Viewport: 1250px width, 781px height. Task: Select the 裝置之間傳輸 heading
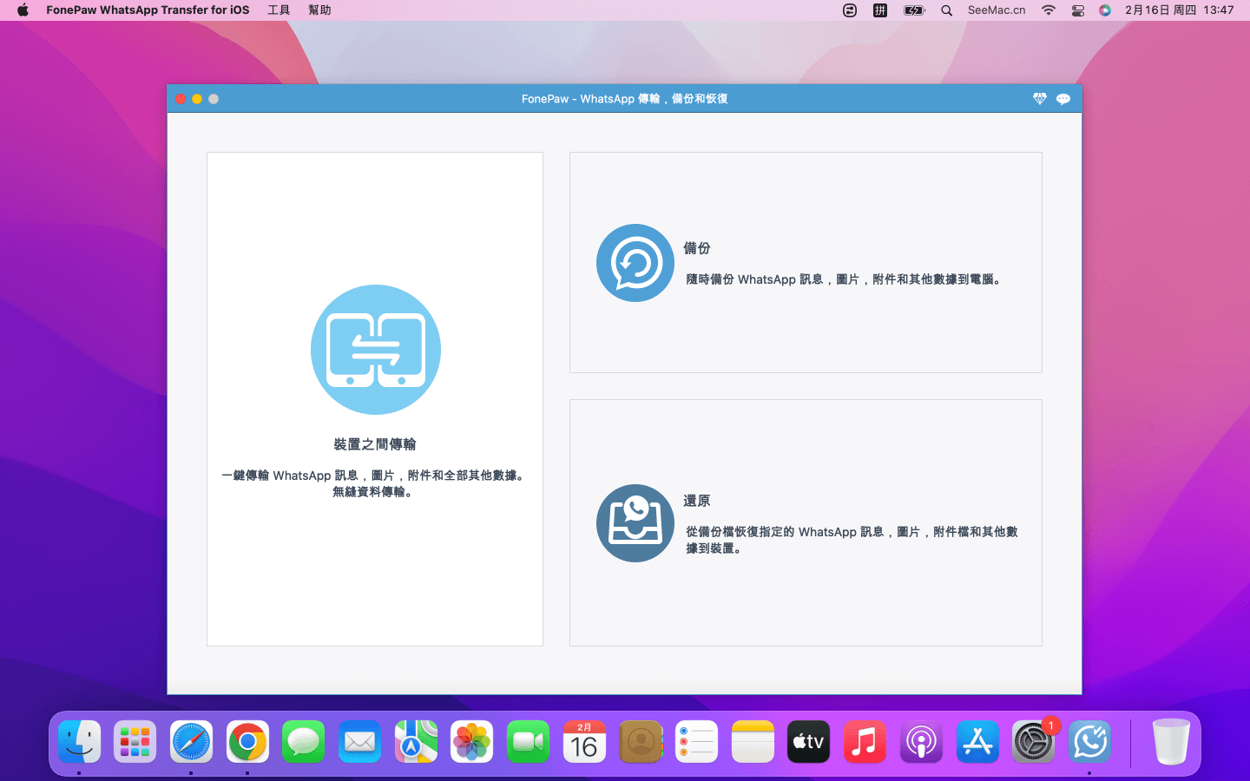375,444
